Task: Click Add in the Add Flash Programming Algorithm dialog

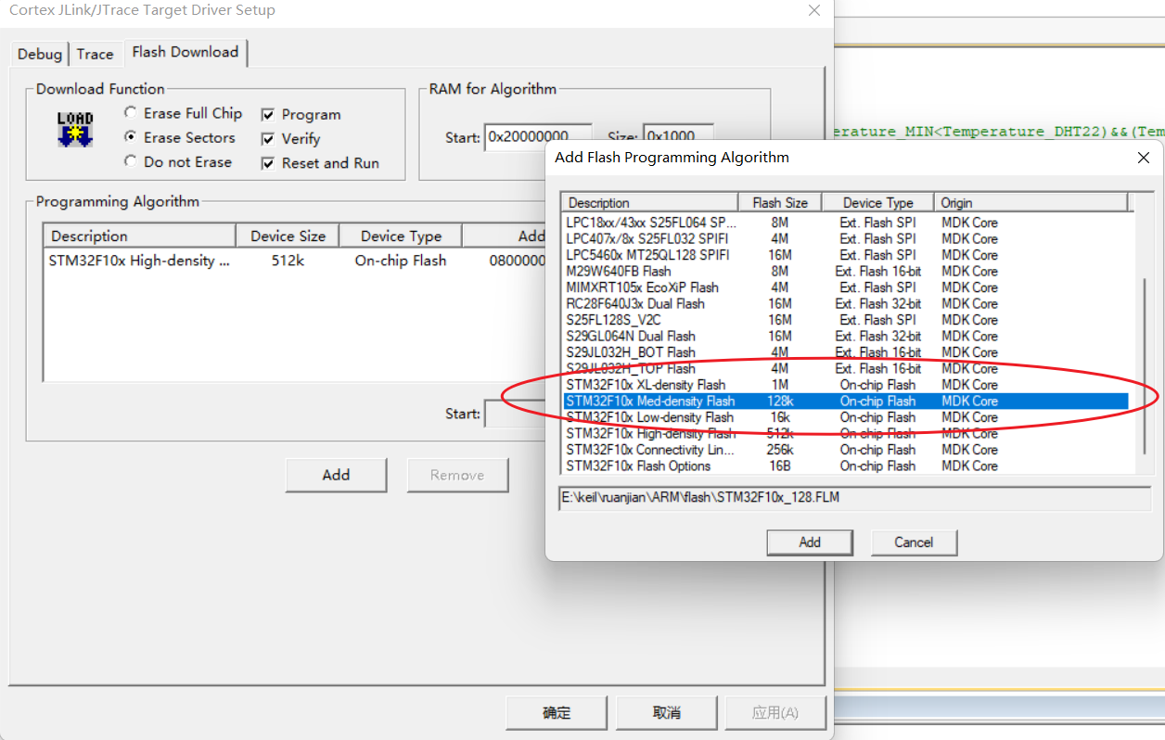Action: pyautogui.click(x=809, y=542)
